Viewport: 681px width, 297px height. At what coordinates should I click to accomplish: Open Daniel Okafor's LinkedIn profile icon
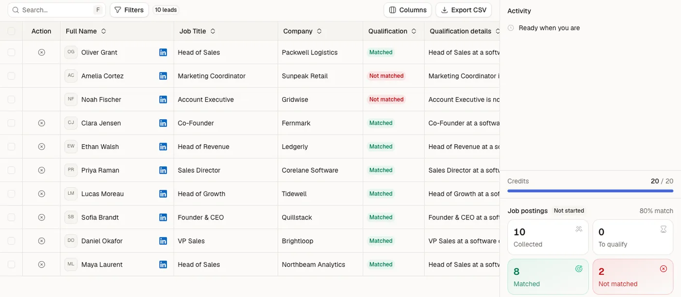pyautogui.click(x=163, y=241)
